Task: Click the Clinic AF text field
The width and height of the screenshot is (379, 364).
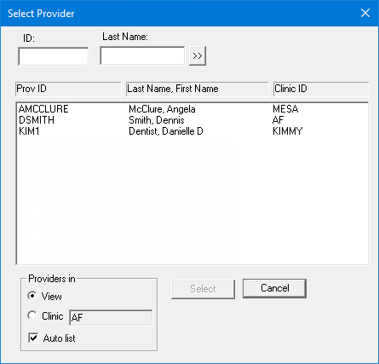Action: point(111,317)
